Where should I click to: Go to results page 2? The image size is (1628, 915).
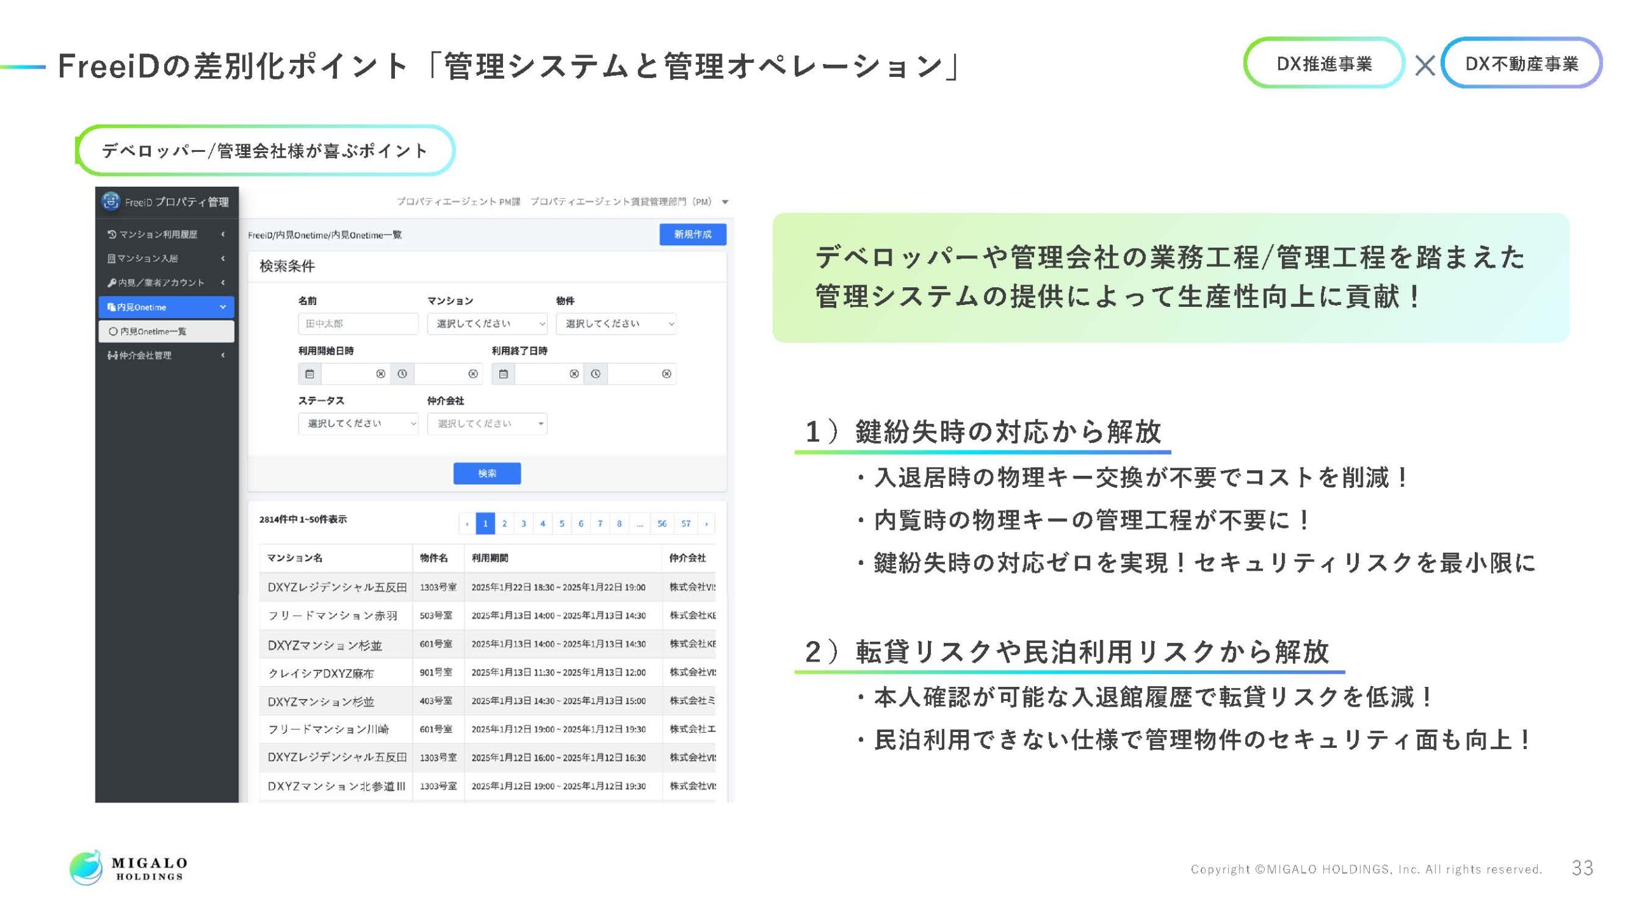(x=504, y=524)
